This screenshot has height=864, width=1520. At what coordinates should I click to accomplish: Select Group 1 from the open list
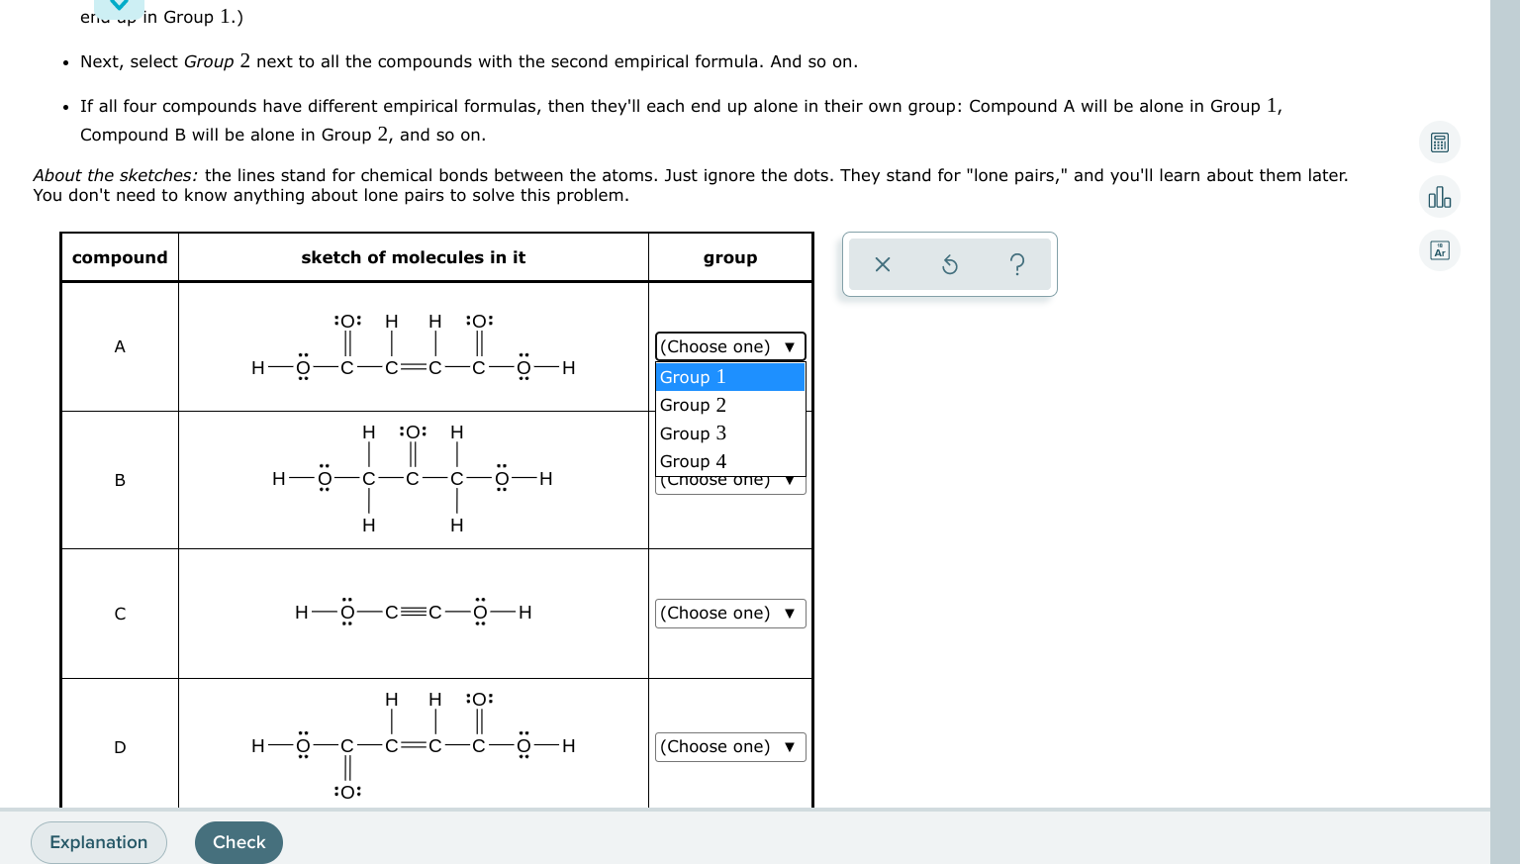[693, 377]
